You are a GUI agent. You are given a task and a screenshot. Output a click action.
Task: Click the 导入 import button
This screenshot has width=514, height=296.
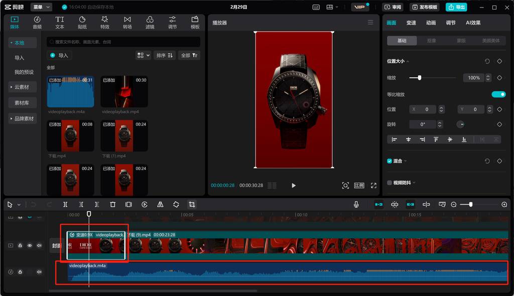59,55
